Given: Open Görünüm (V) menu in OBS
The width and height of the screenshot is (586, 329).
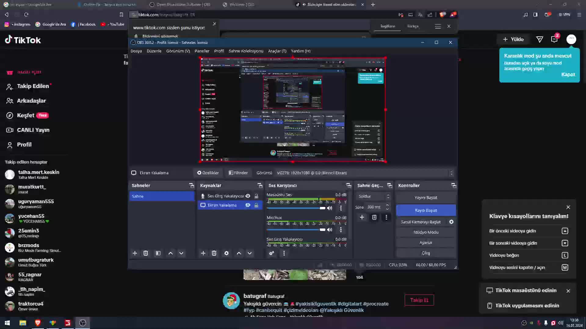Looking at the screenshot, I should pos(178,51).
